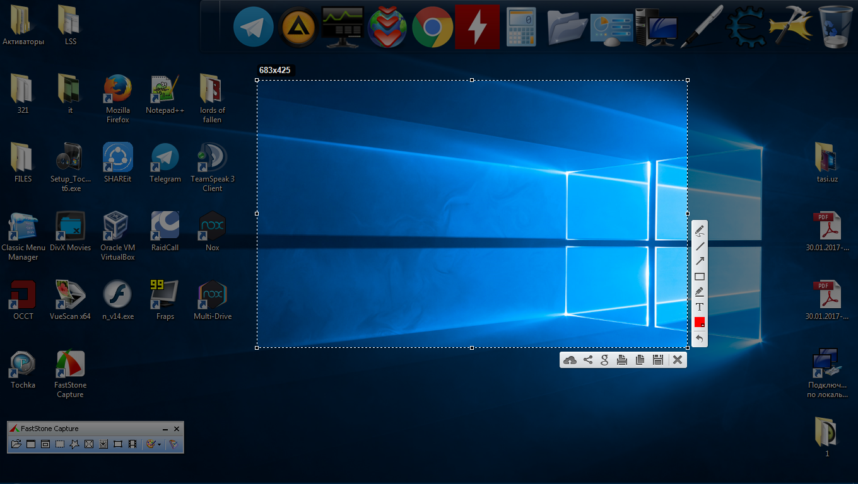Minimize the FastStone Capture panel
Image resolution: width=858 pixels, height=484 pixels.
(165, 429)
